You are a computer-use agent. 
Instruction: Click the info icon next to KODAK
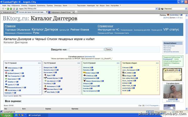[x=131, y=83]
